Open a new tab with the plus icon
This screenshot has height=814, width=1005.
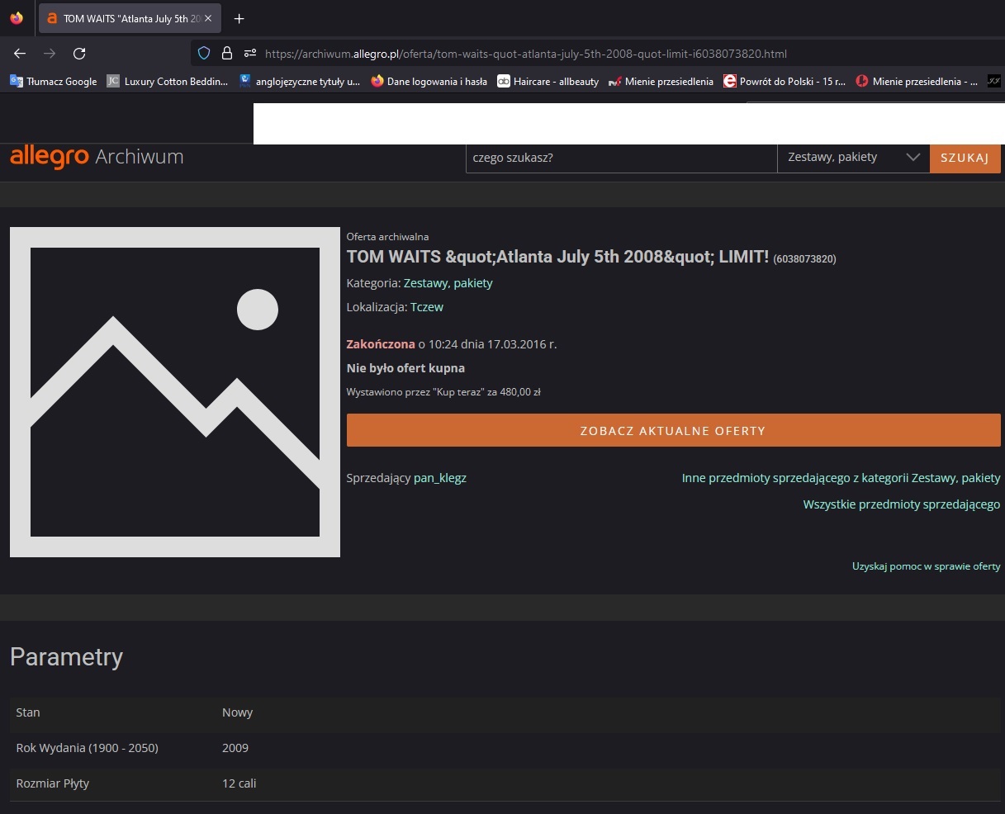point(239,19)
